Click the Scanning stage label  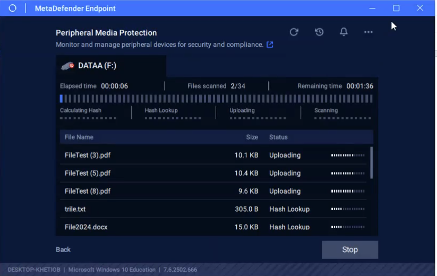click(326, 110)
